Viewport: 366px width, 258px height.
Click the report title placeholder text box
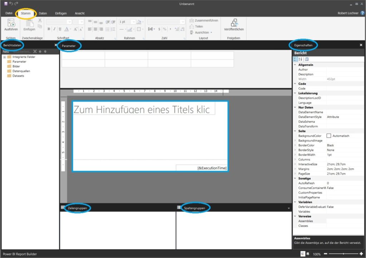coord(144,109)
